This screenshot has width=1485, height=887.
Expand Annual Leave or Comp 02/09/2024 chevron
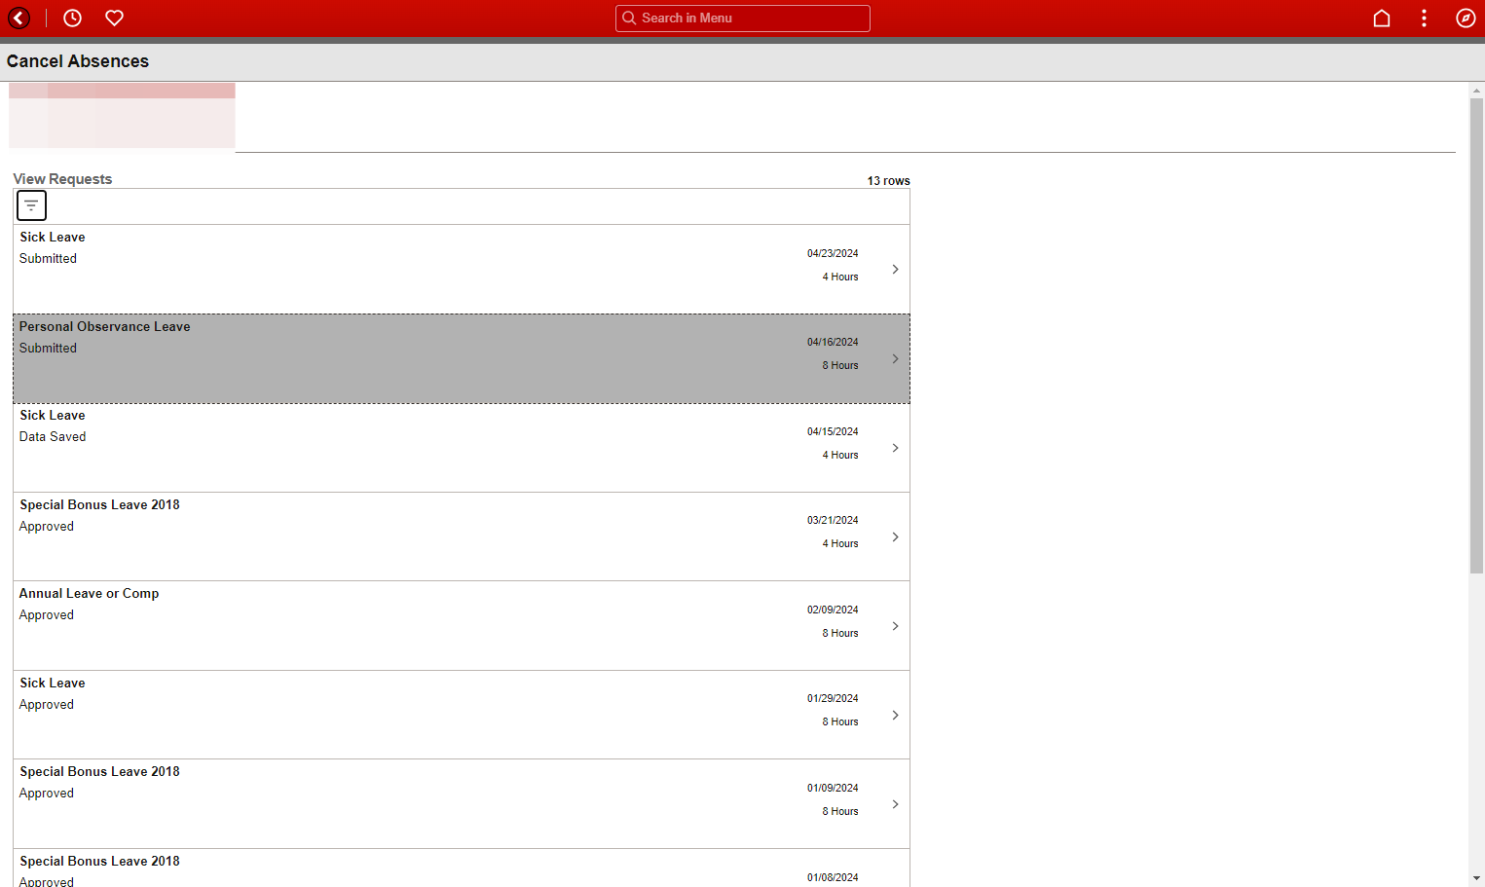[x=895, y=626]
